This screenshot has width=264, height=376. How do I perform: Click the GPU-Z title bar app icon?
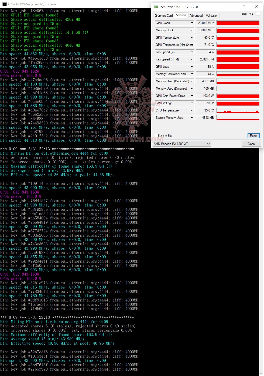pyautogui.click(x=156, y=7)
